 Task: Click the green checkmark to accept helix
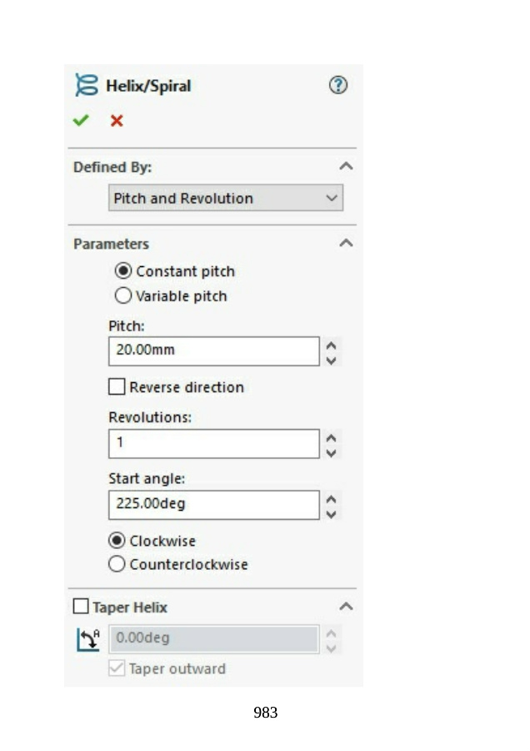81,121
